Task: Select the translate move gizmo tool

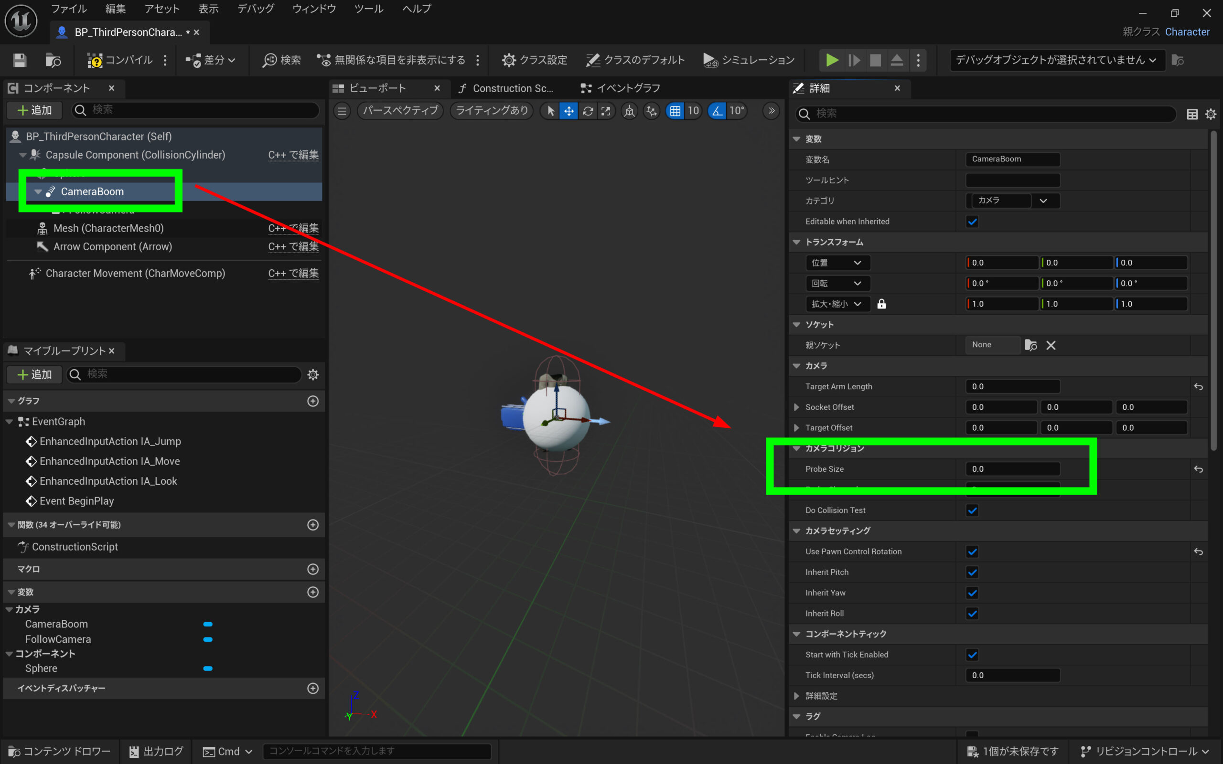Action: [x=569, y=111]
